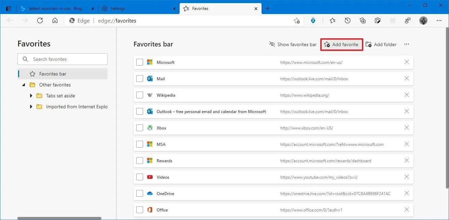The width and height of the screenshot is (449, 220).
Task: Select the OneDrive checkbox
Action: (x=139, y=193)
